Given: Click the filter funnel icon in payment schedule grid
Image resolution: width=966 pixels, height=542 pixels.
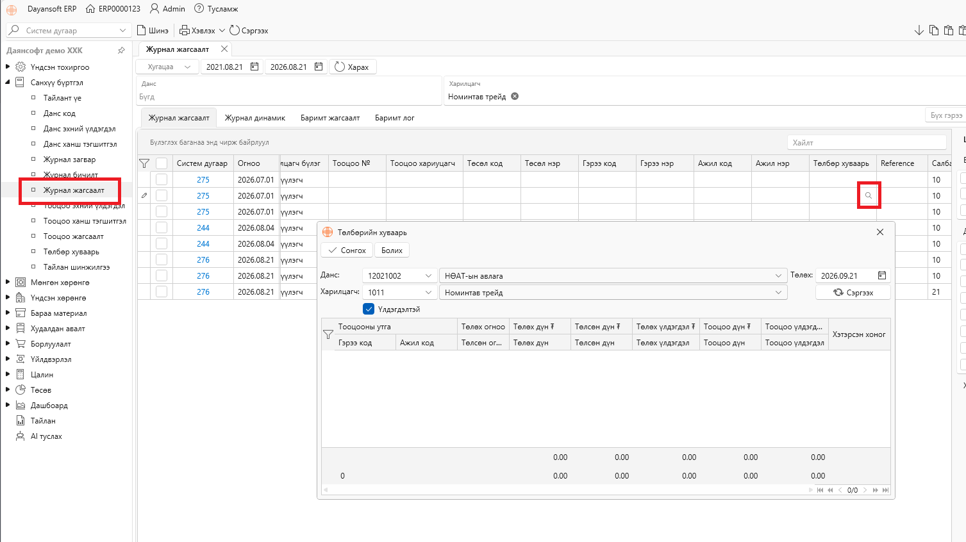Looking at the screenshot, I should pos(328,334).
